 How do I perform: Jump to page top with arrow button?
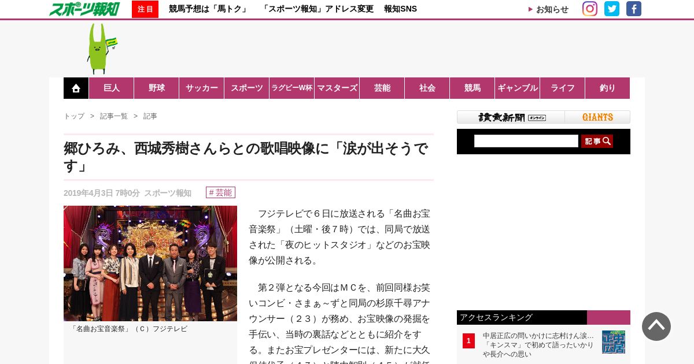pos(656,326)
